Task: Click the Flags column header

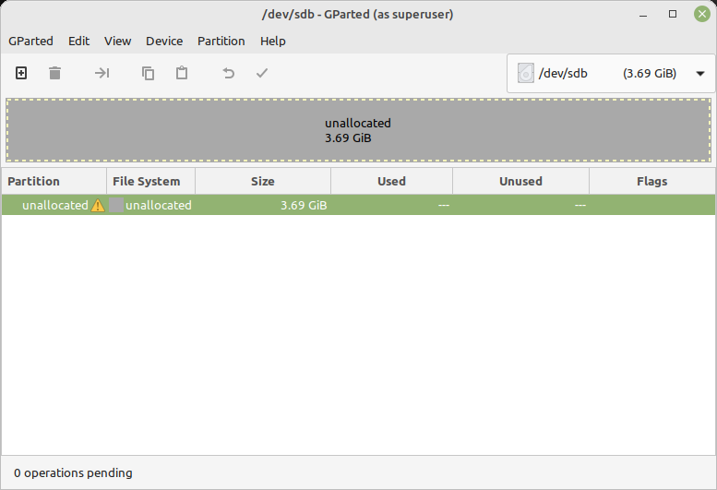Action: [x=652, y=182]
